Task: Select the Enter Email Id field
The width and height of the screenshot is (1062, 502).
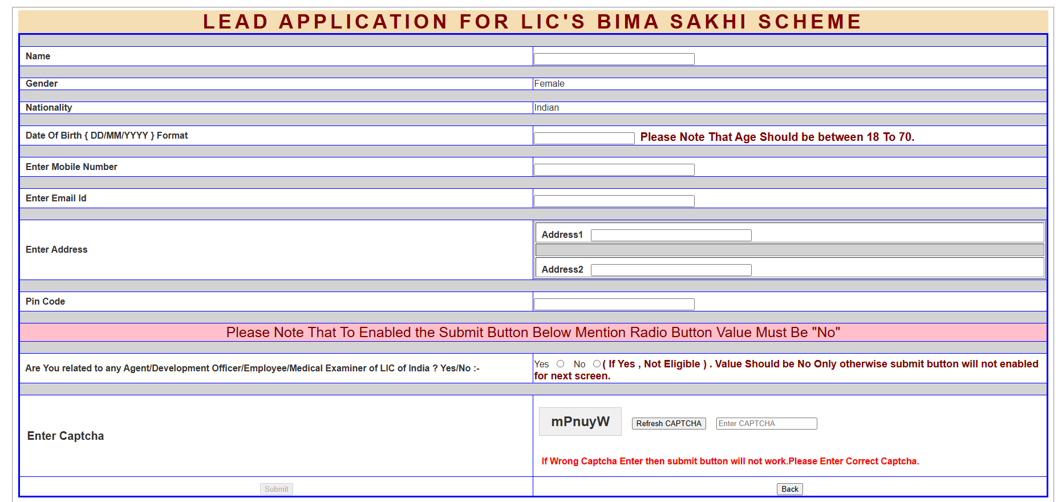Action: point(614,201)
